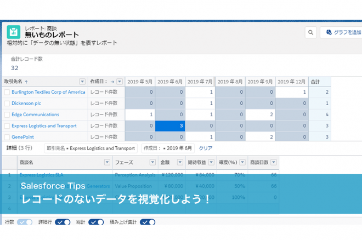Open the Express Logistics and Transport link
Screen dimensions: 362x240
[44, 126]
